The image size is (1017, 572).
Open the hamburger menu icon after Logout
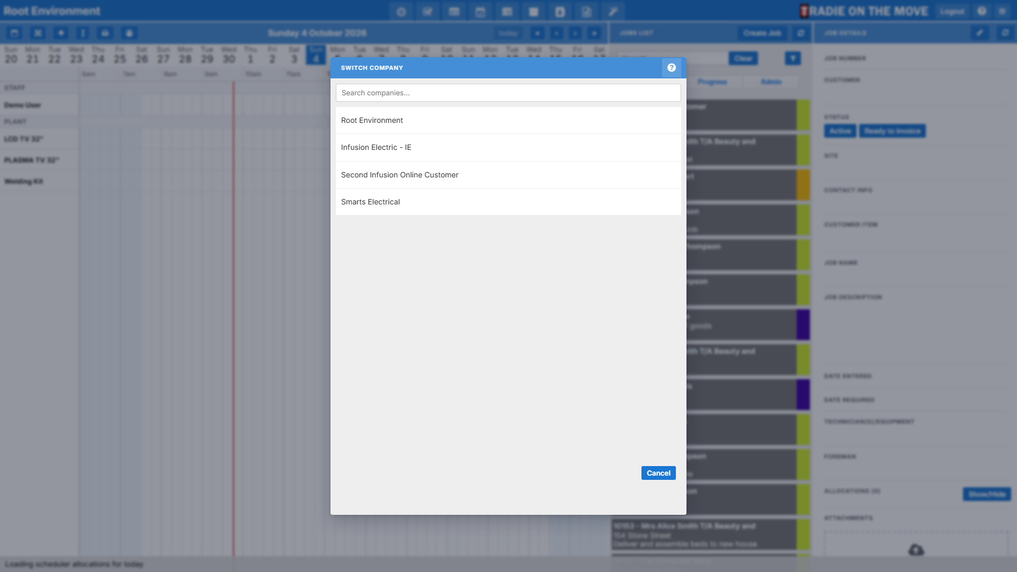coord(1002,11)
